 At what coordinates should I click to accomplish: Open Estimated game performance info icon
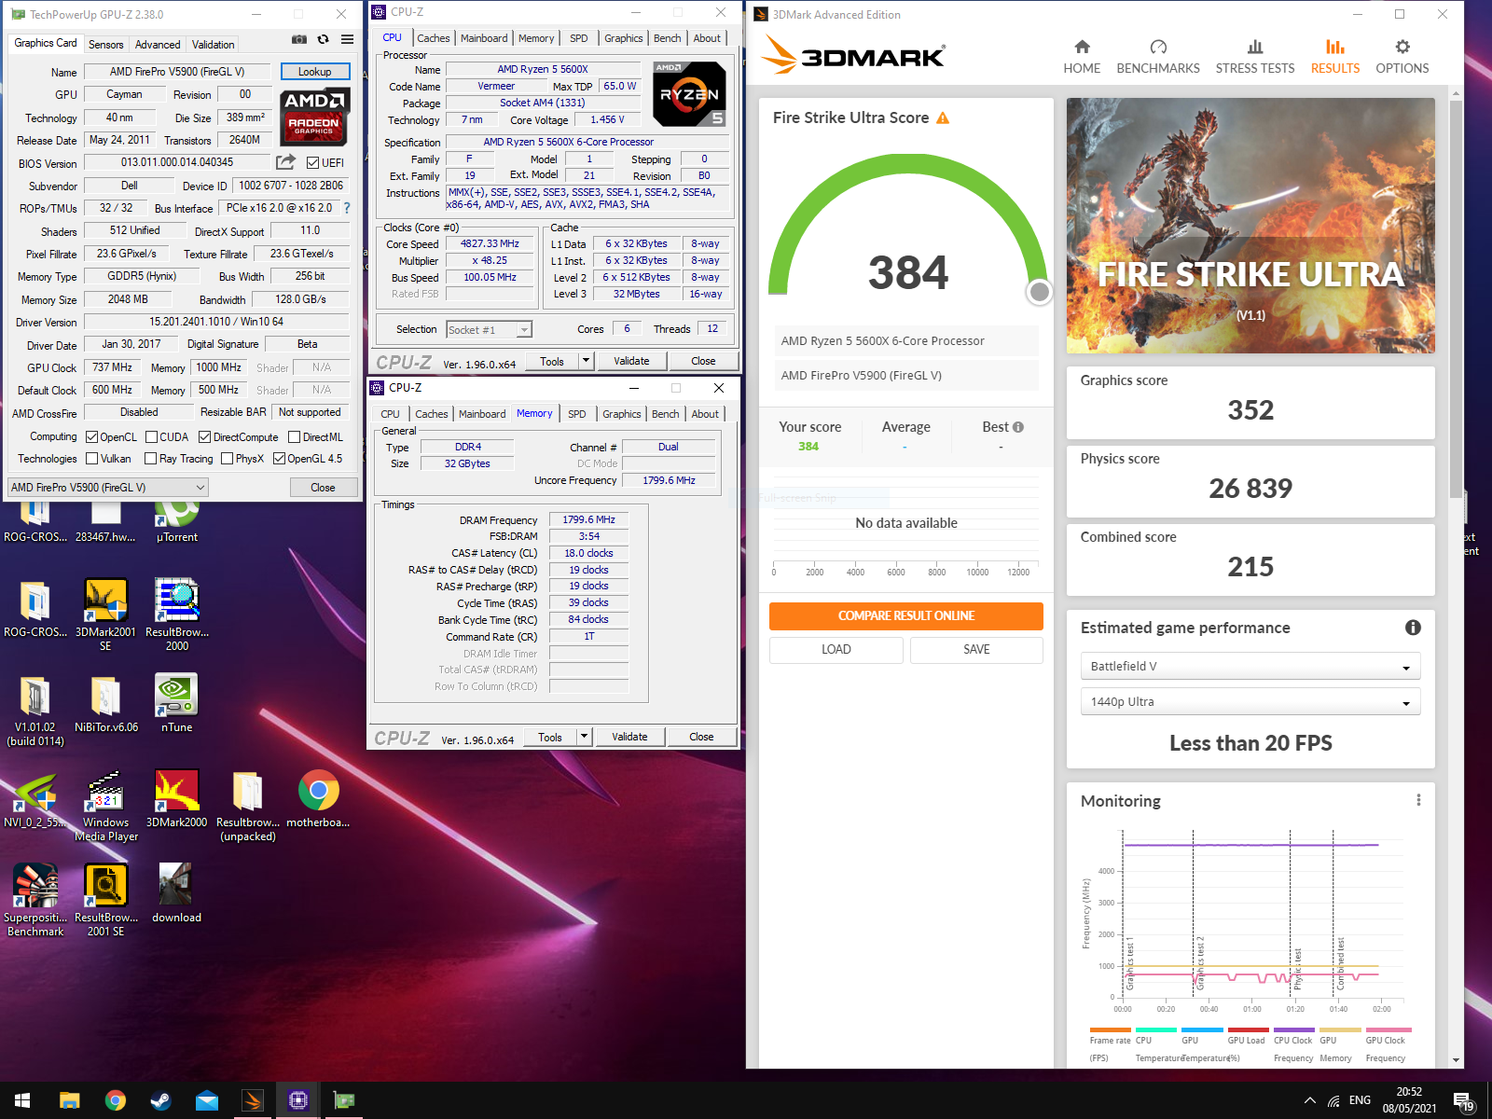(x=1413, y=628)
